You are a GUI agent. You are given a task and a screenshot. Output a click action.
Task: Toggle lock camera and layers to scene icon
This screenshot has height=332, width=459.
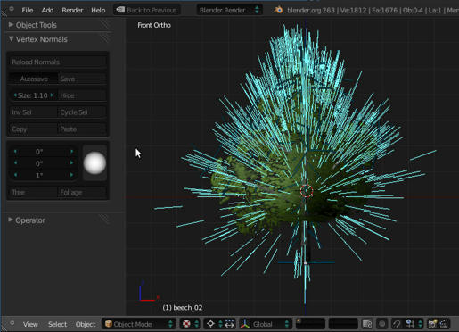(x=367, y=324)
